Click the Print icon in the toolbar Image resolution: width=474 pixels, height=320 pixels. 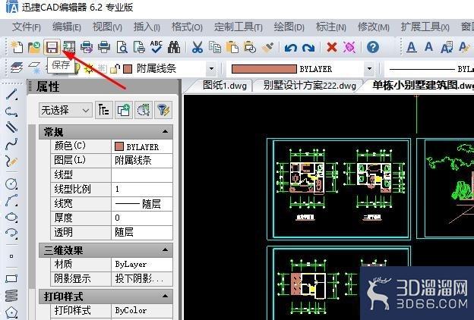point(104,47)
